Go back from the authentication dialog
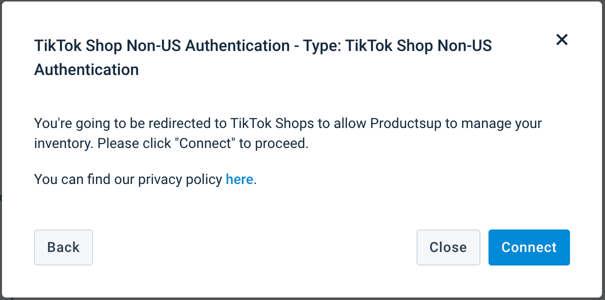The width and height of the screenshot is (605, 300). [x=63, y=247]
